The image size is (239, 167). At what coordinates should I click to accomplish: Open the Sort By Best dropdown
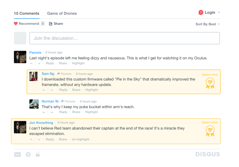point(208,24)
